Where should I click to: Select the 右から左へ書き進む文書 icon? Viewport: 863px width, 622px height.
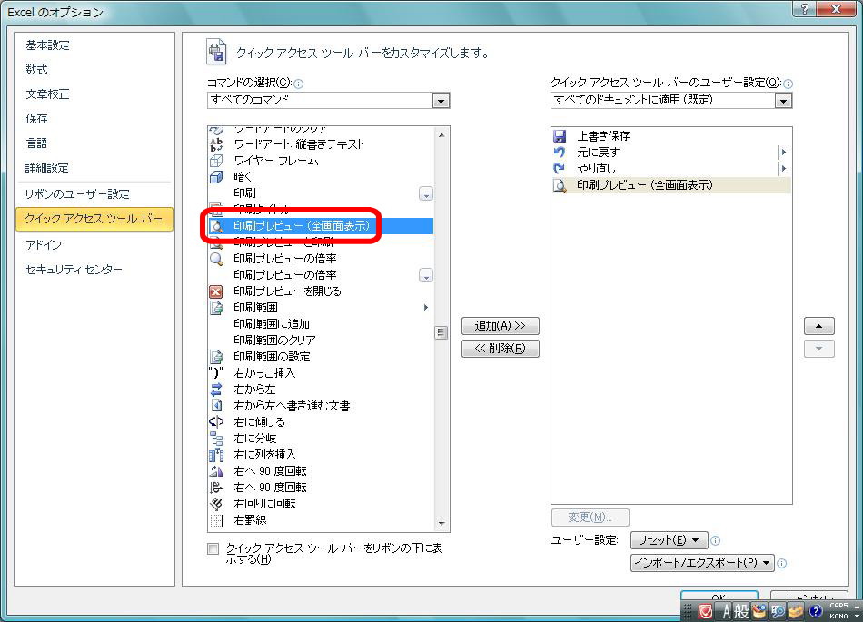[x=216, y=406]
